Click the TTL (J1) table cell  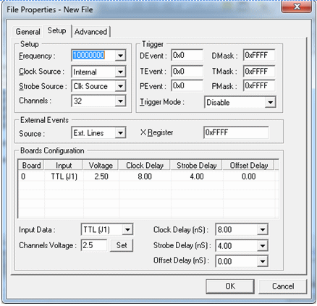[x=64, y=177]
